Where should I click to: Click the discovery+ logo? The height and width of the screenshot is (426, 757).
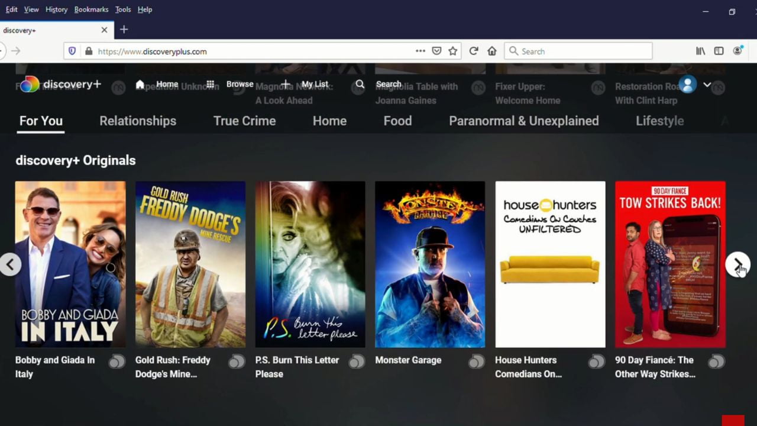coord(61,85)
